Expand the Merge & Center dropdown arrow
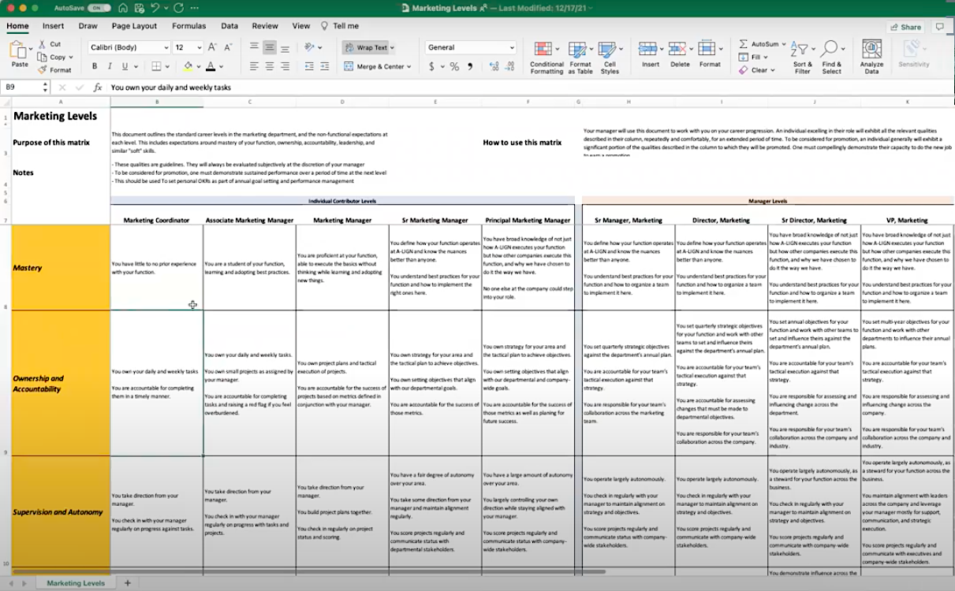955x591 pixels. point(409,67)
